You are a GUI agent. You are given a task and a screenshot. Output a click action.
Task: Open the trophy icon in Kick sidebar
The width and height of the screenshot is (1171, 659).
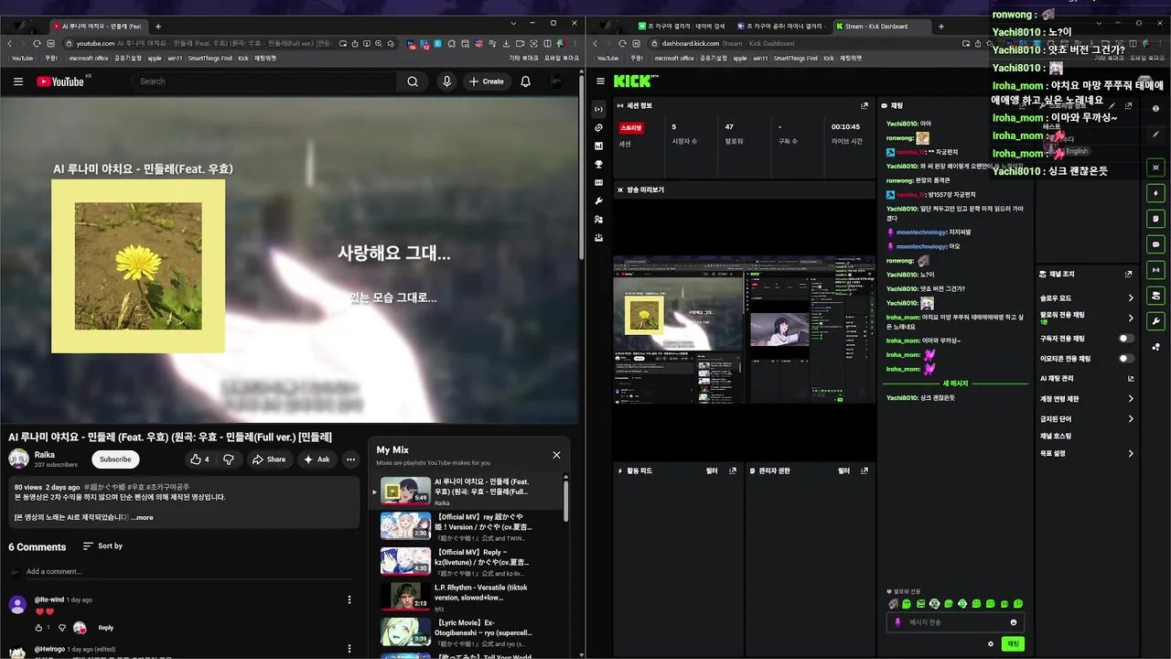(x=598, y=165)
